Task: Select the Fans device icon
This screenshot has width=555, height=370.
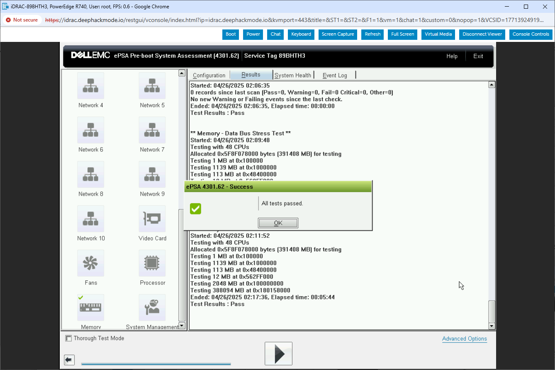Action: (x=90, y=263)
